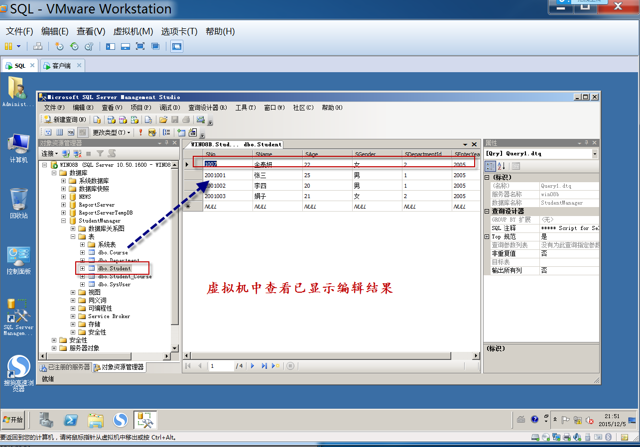Open the [Qry] Query1.dtq properties dropdown
Screen dimensions: 640x447
coord(595,154)
